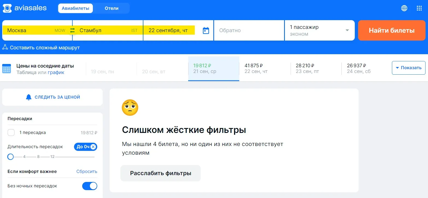Select the Авиабилеты tab
Viewport: 428px width, 198px height.
click(75, 8)
